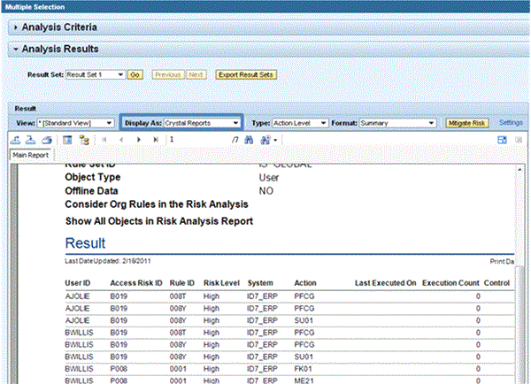Image resolution: width=531 pixels, height=384 pixels.
Task: Toggle the parameter panel icon
Action: 67,140
